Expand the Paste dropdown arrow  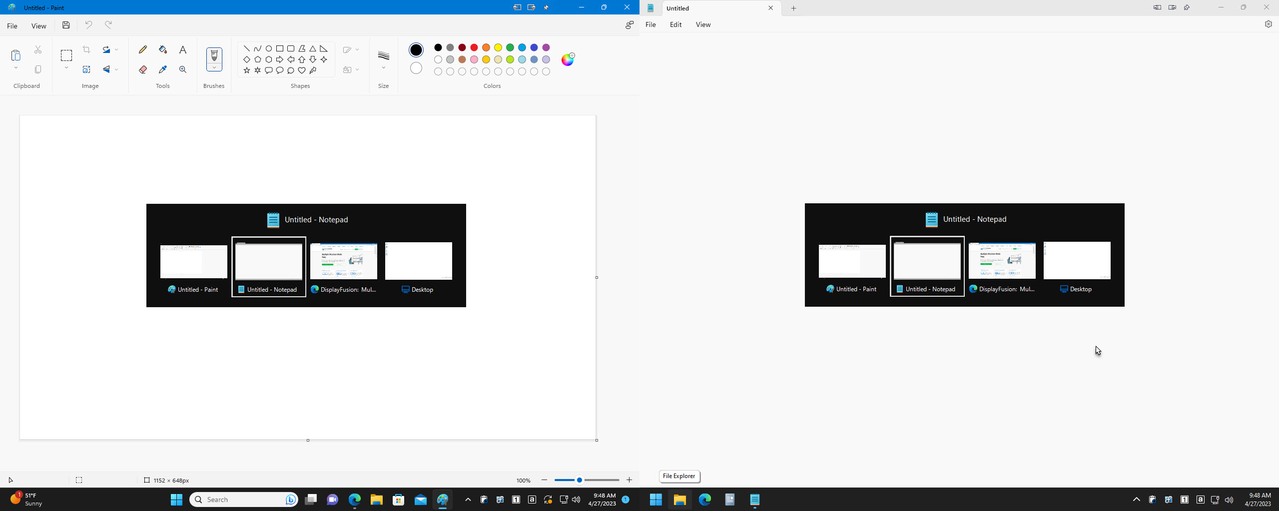16,68
